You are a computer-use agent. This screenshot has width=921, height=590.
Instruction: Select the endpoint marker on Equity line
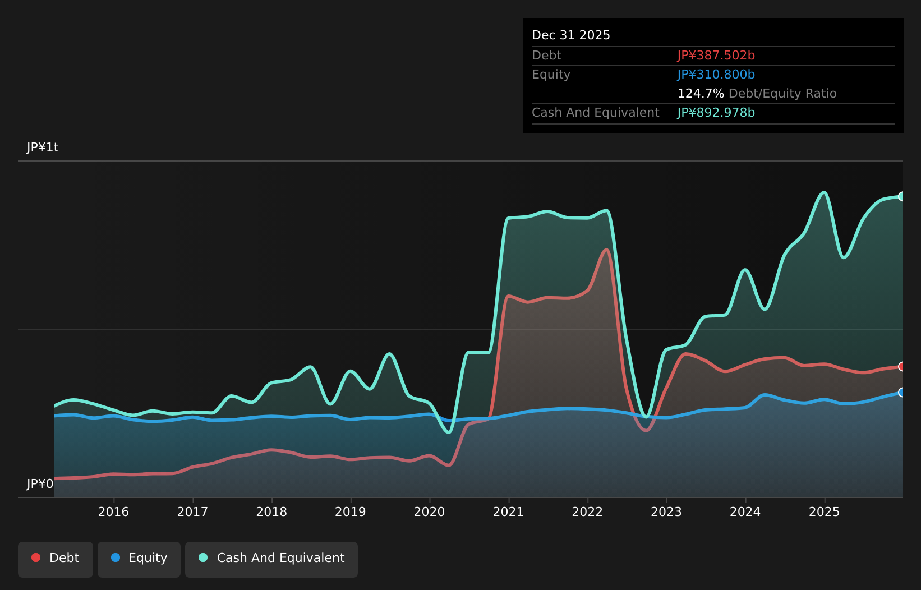pyautogui.click(x=902, y=393)
